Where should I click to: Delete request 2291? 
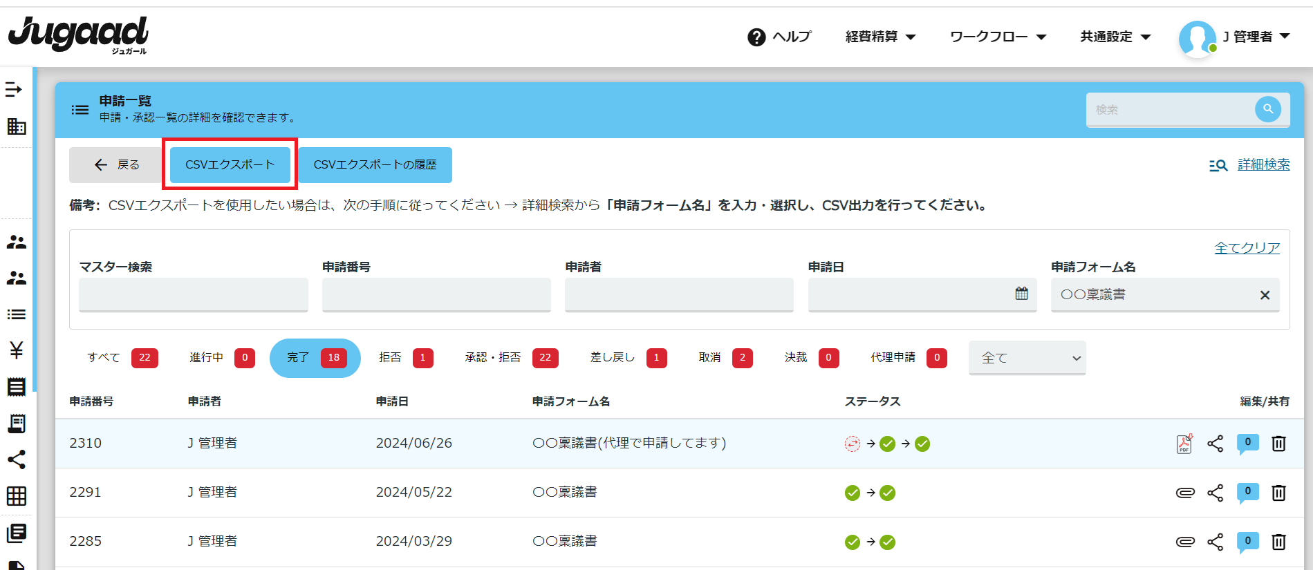tap(1278, 493)
